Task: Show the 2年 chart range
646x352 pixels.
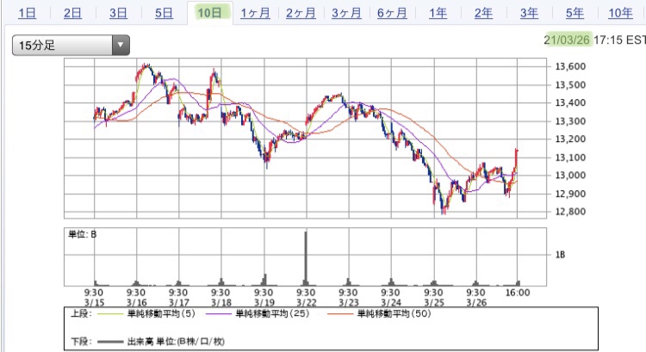Action: 484,13
